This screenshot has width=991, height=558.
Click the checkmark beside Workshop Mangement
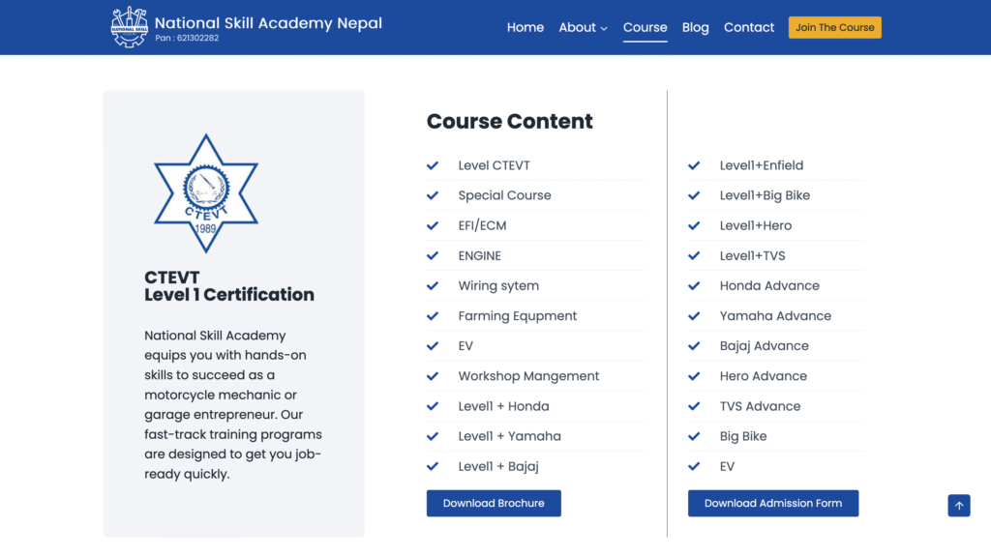433,376
